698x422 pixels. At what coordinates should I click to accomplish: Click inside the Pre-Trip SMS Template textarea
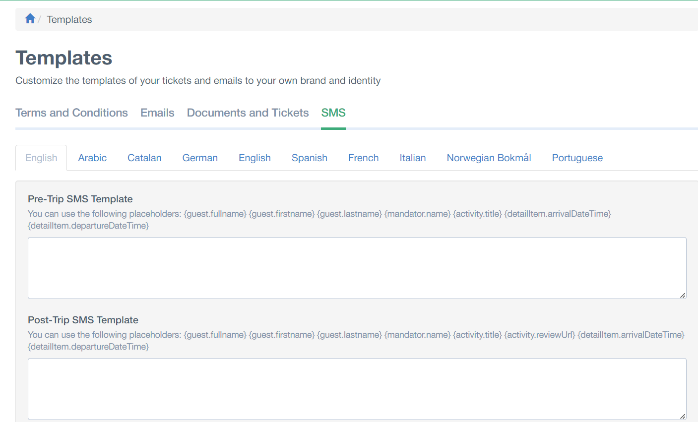point(357,268)
